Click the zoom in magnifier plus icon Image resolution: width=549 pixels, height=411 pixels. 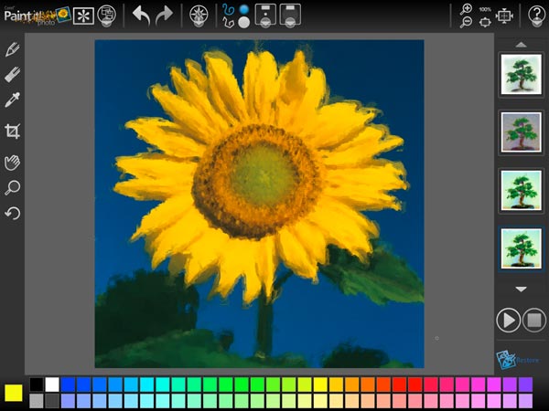(467, 8)
